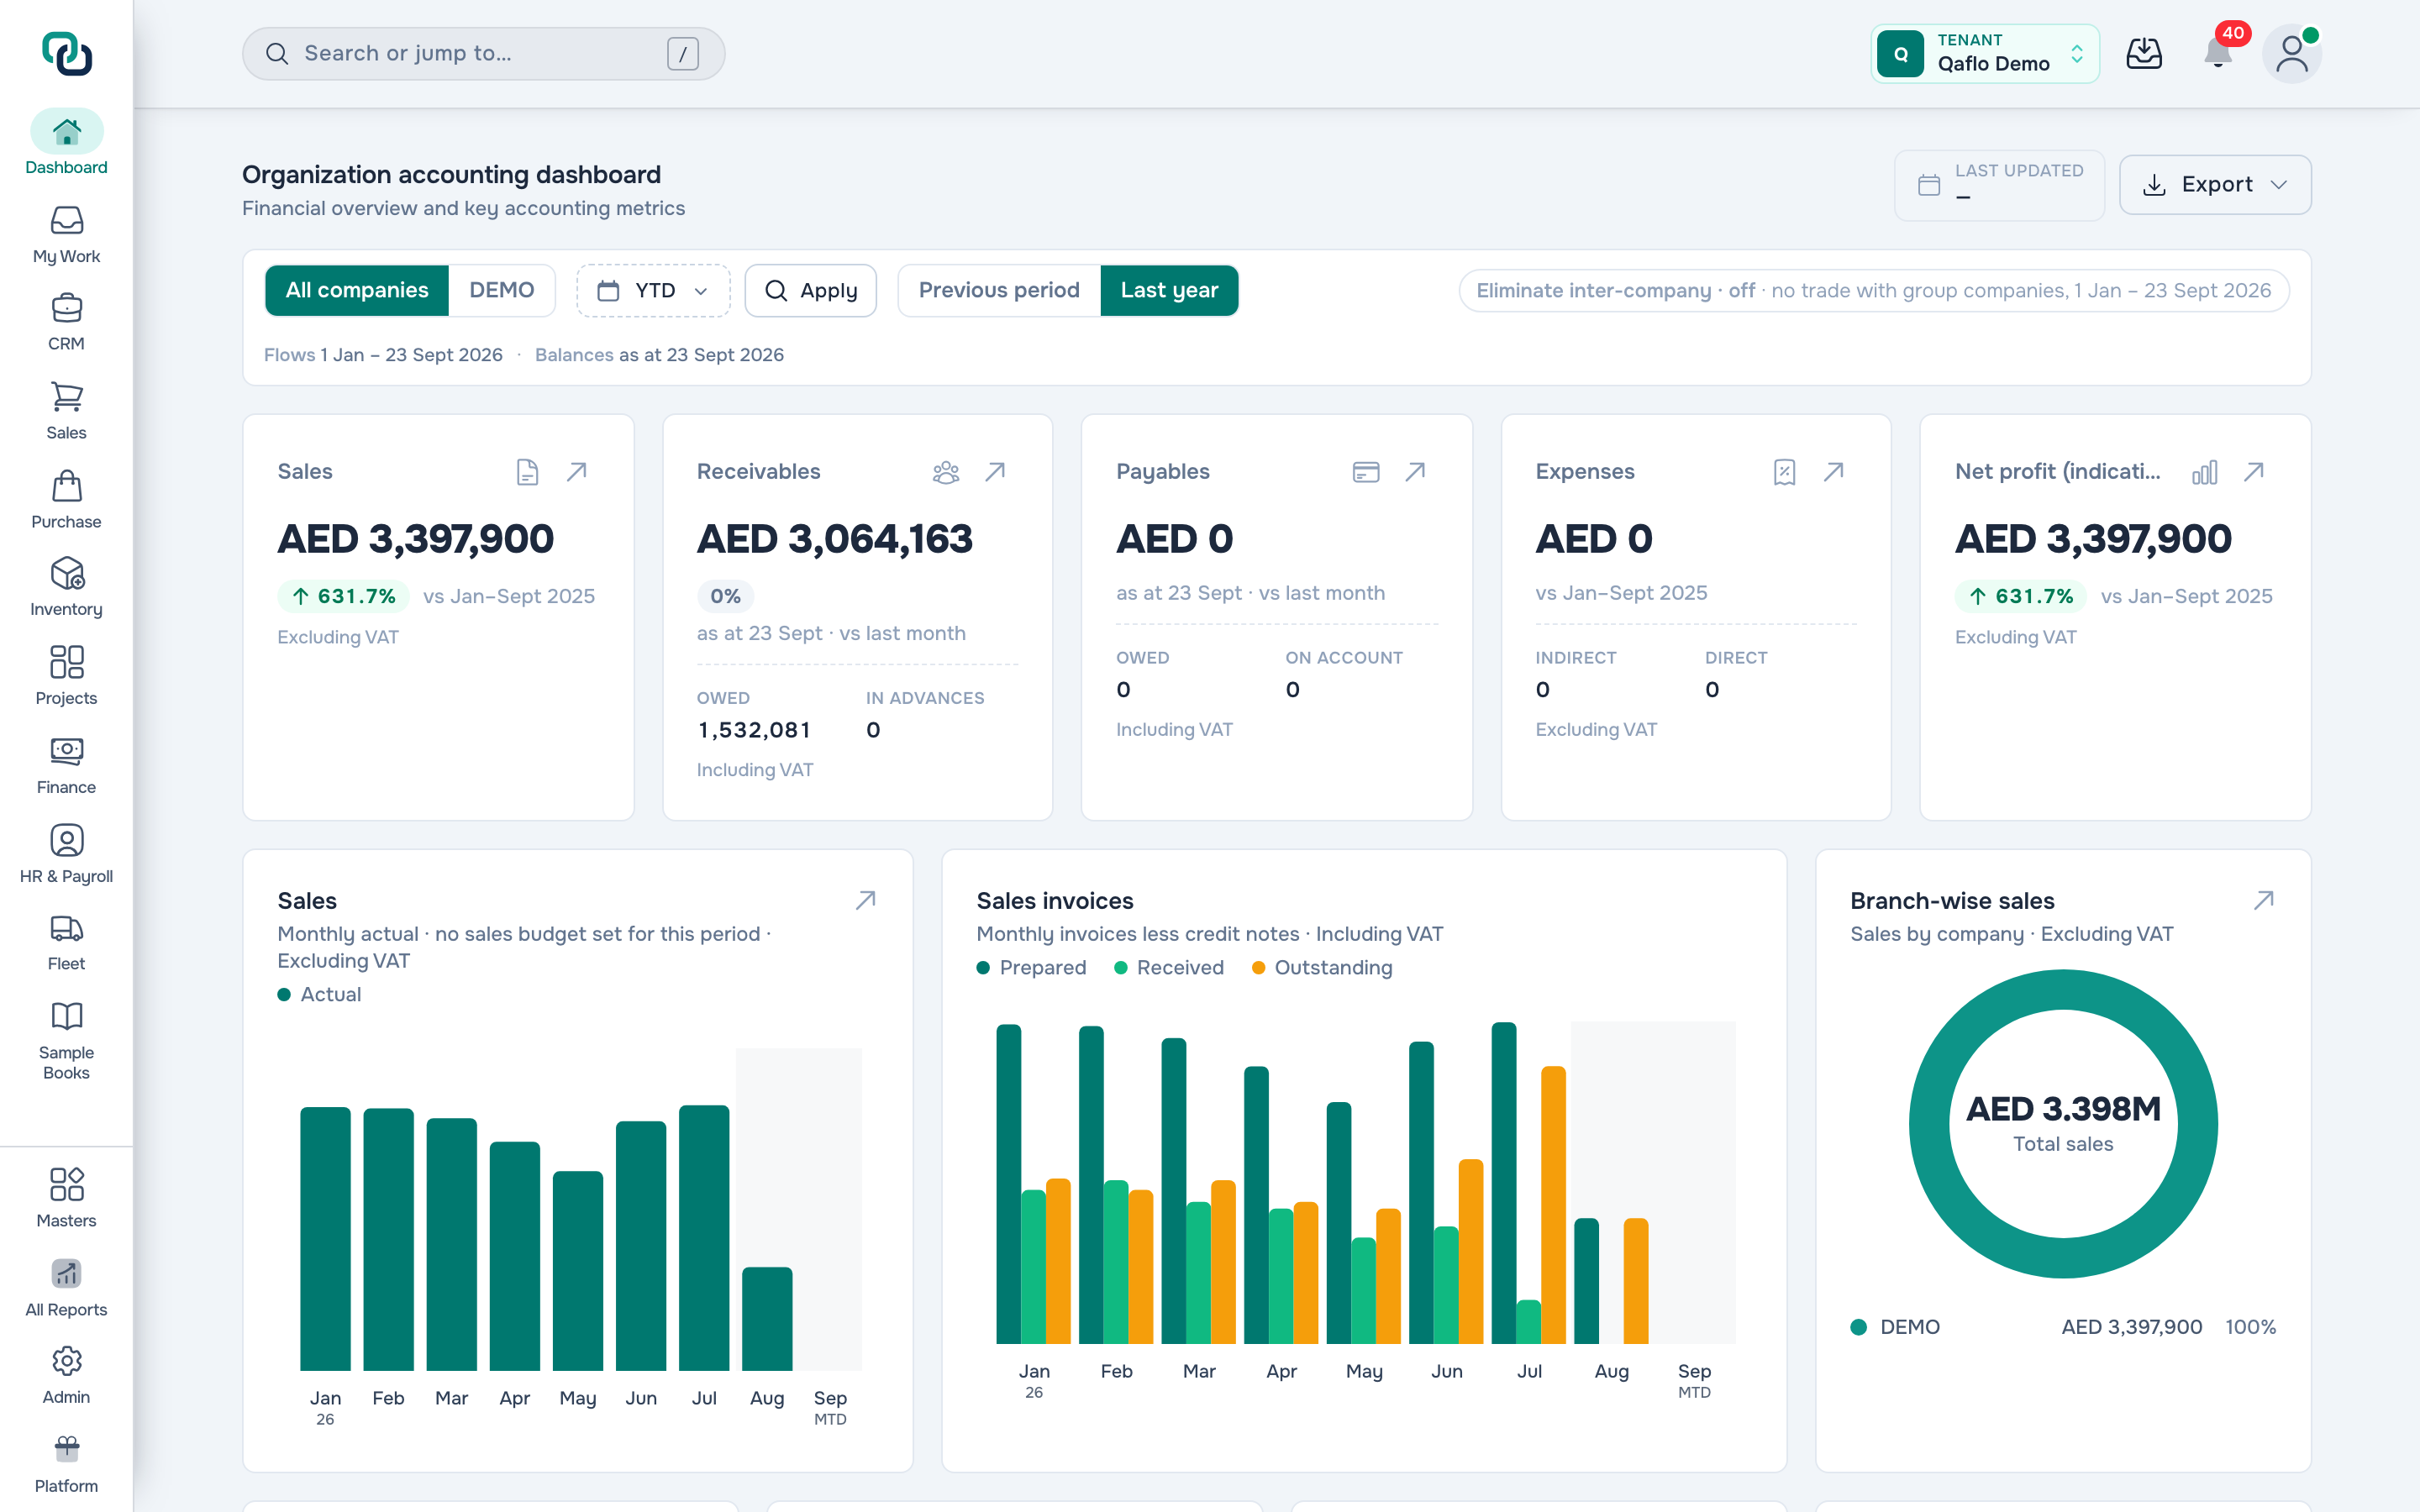Click the 0% badge on Receivables

(x=725, y=596)
